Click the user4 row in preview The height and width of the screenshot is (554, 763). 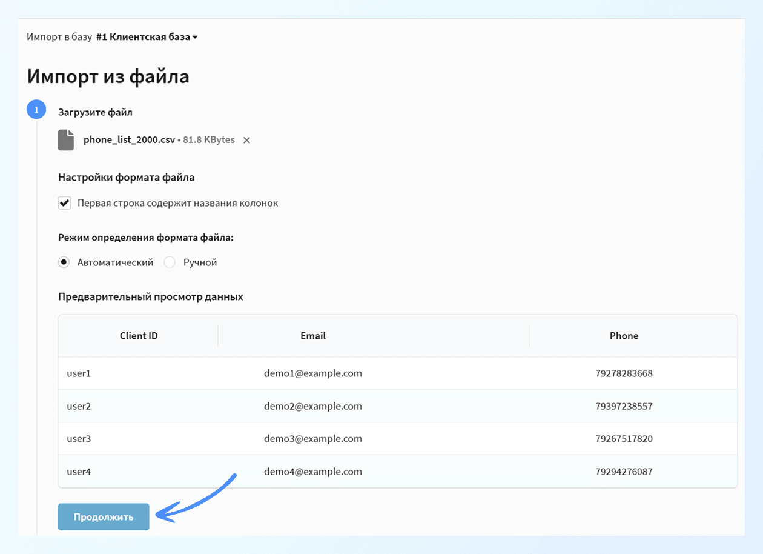coord(79,472)
